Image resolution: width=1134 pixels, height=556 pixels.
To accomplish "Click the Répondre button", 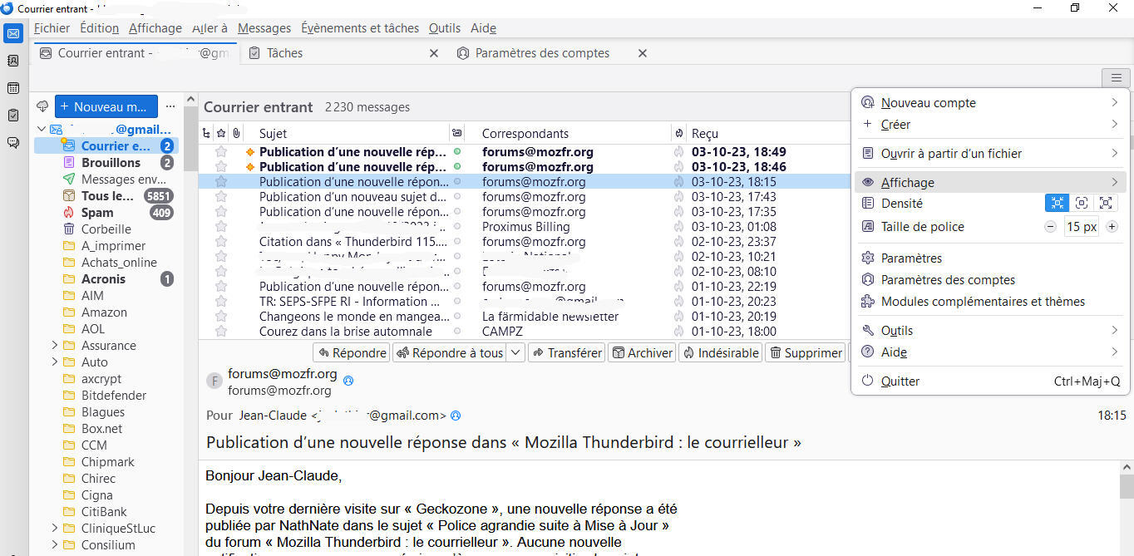I will click(x=351, y=352).
